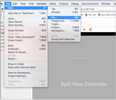This screenshot has height=100, width=116.
Task: Select Target… in New submenu
Action: [64, 24]
